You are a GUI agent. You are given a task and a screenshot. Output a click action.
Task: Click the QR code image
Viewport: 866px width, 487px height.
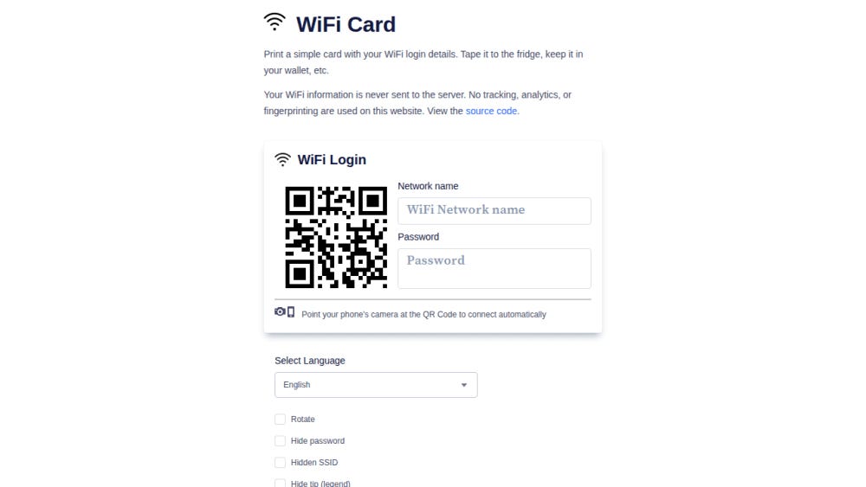[336, 237]
